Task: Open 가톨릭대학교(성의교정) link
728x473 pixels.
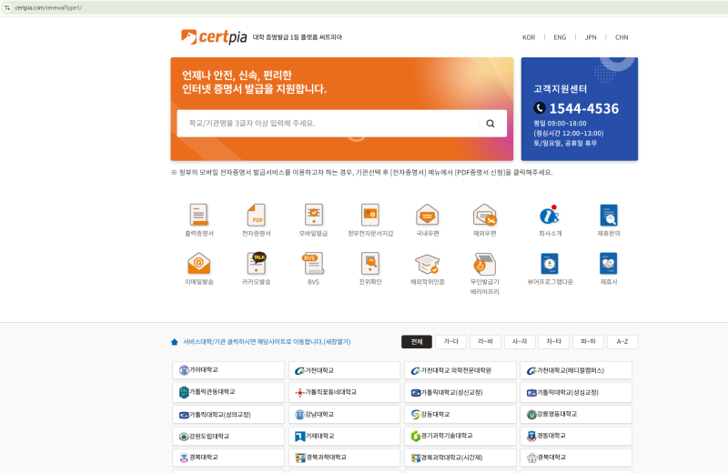Action: tap(228, 415)
